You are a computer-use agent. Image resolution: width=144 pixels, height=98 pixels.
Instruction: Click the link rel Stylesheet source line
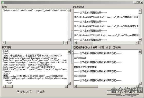point(35,69)
